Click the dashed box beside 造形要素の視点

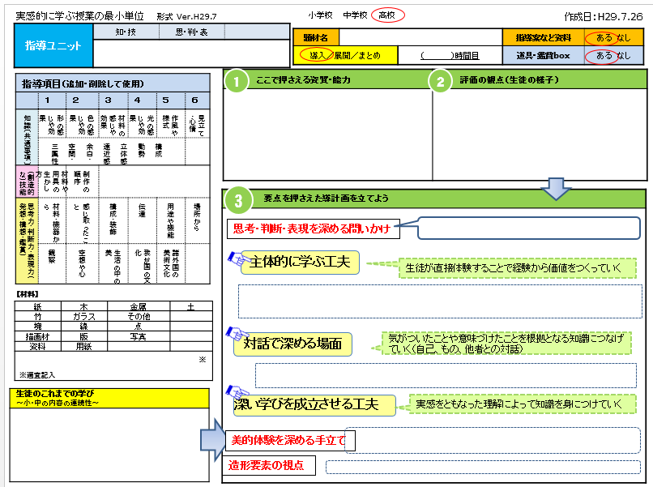coord(483,467)
